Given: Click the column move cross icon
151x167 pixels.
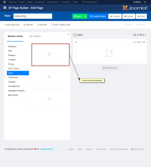Looking at the screenshot, I should coord(76,42).
